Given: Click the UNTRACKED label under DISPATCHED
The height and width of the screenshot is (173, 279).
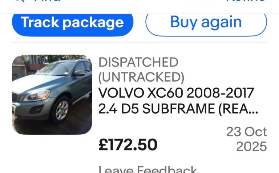Looking at the screenshot, I should coord(141,77).
